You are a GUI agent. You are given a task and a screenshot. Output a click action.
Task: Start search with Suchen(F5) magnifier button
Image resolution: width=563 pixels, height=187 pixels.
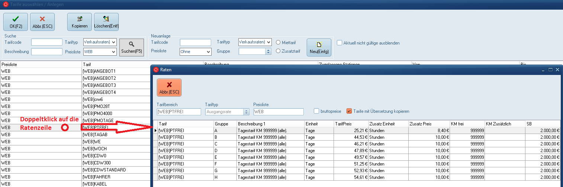coord(131,47)
